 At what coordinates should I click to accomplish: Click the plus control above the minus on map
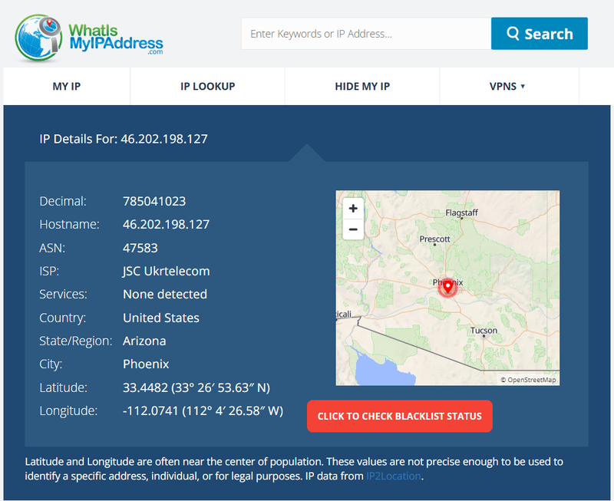point(352,208)
